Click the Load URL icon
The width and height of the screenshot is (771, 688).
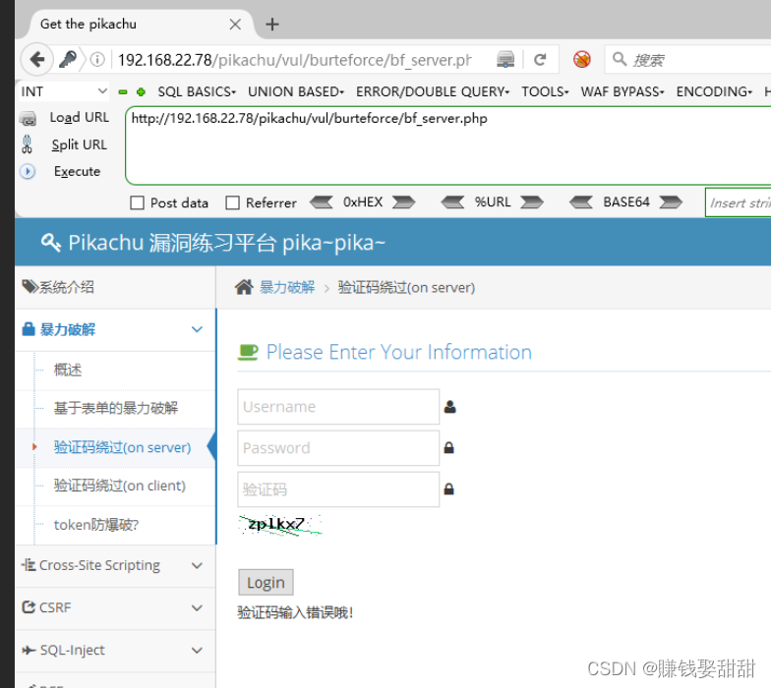click(x=28, y=118)
